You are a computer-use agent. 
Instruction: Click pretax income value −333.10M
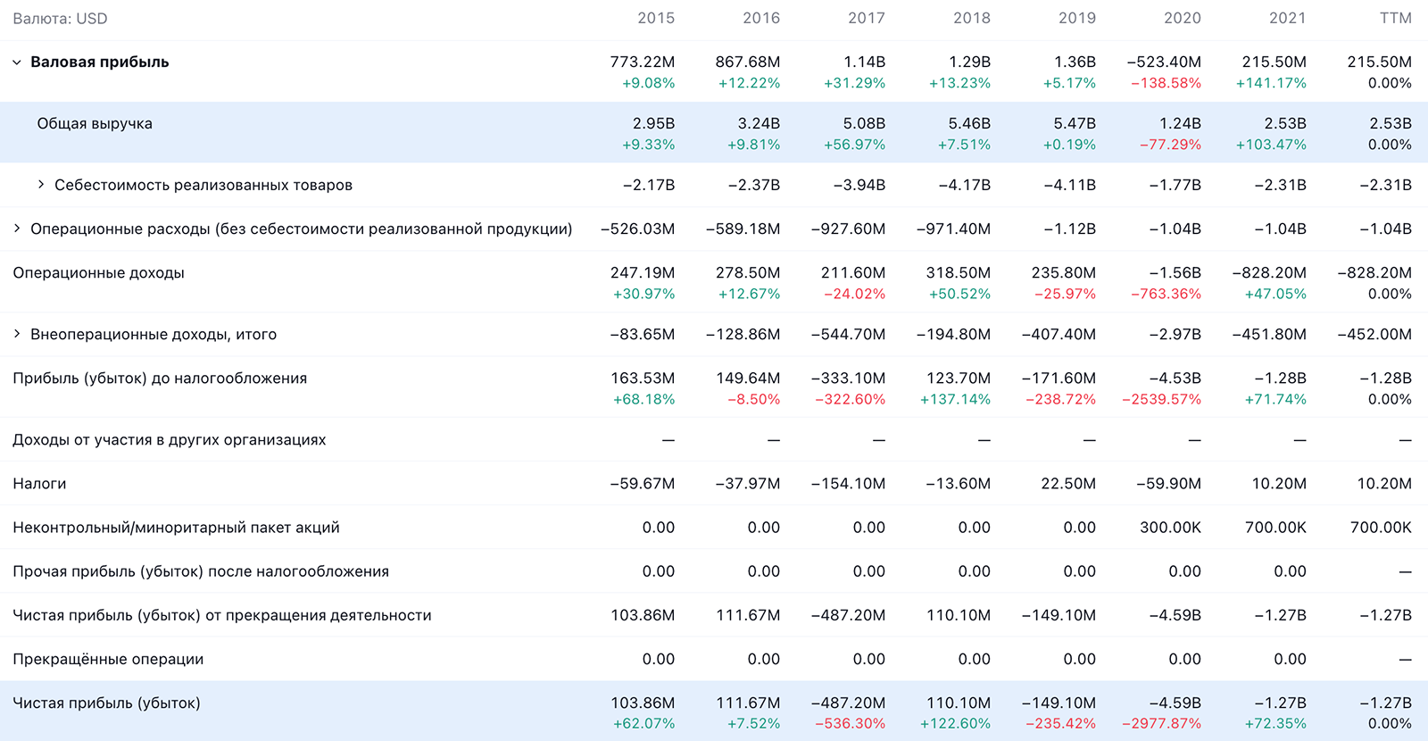tap(848, 379)
